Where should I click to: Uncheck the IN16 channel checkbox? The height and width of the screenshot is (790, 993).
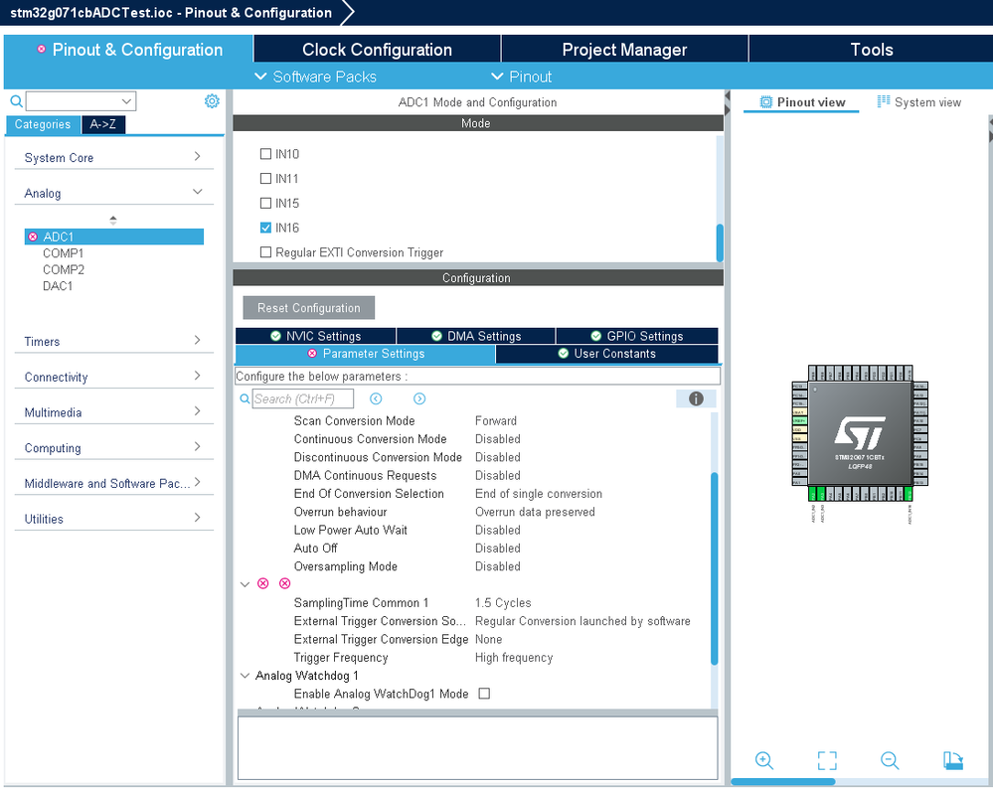pos(266,228)
